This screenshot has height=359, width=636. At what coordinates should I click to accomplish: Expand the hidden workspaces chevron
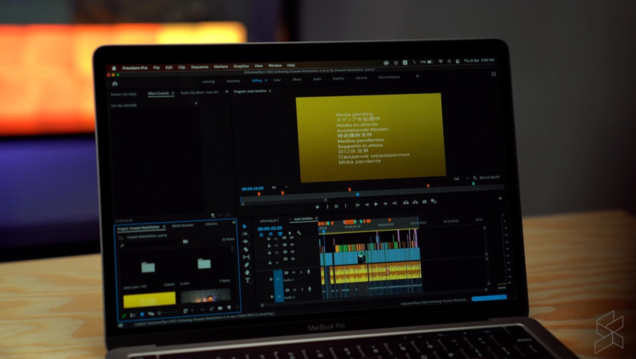417,76
